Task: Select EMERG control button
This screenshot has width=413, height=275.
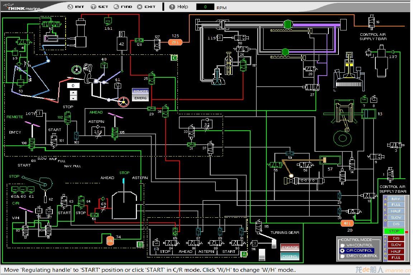Action: pos(141,98)
